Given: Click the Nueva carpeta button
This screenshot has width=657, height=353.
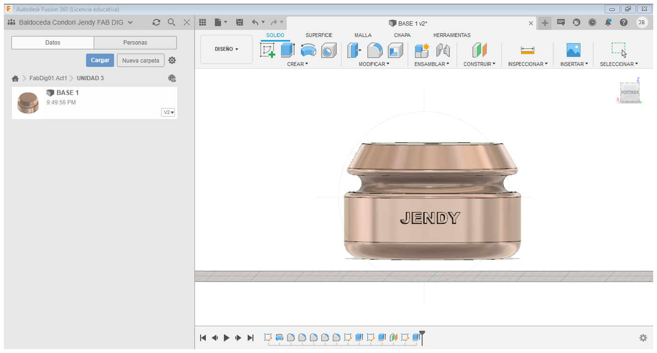Looking at the screenshot, I should [x=141, y=61].
